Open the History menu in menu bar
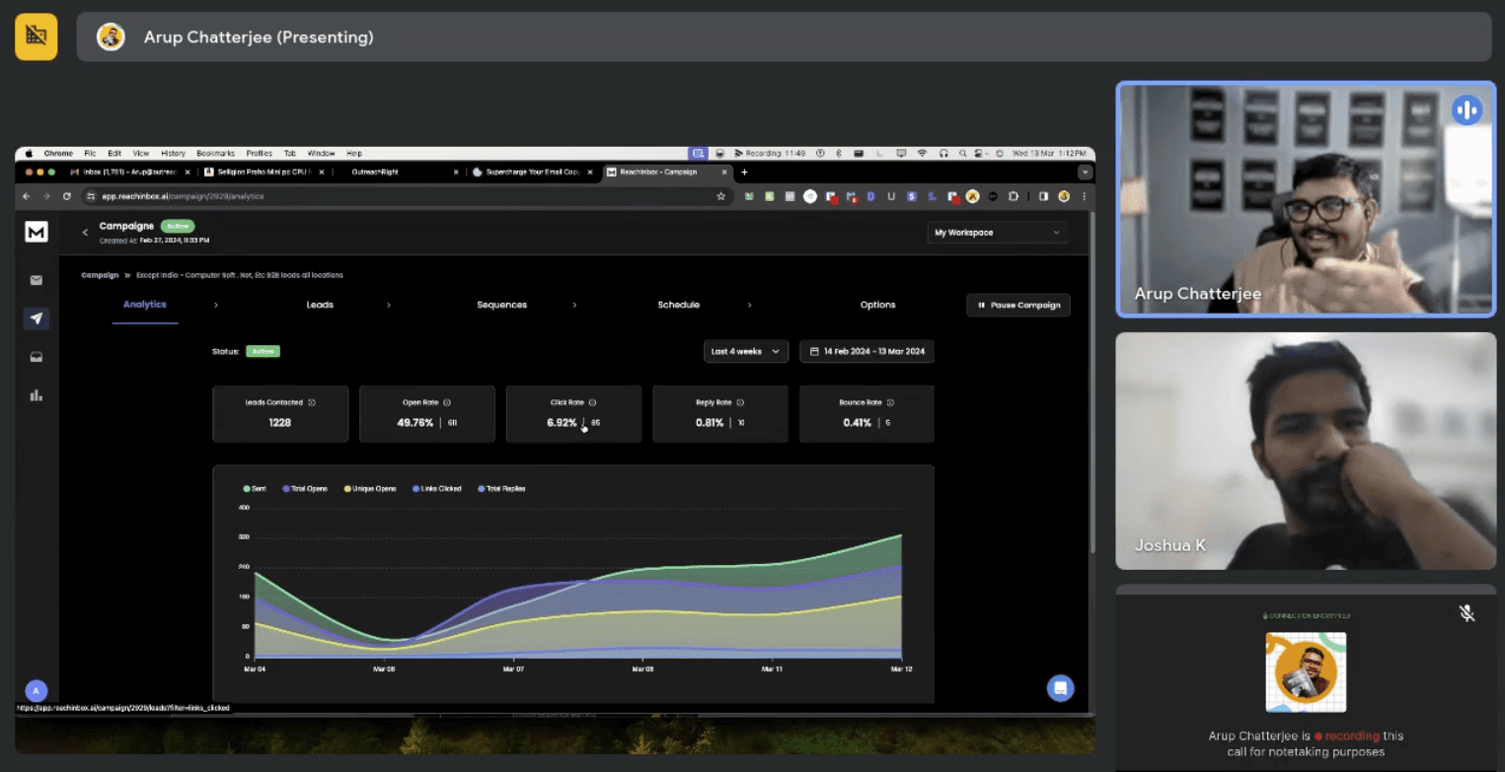 coord(173,154)
